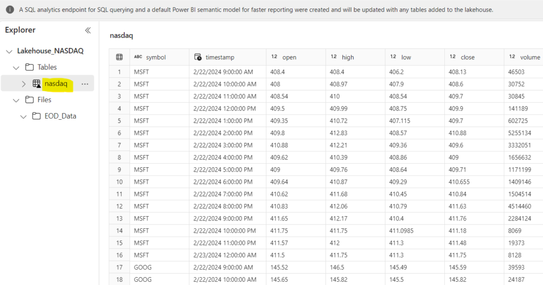Screen dimensions: 543x285
Task: Collapse the Explorer pane with double-chevron icon
Action: pos(88,30)
